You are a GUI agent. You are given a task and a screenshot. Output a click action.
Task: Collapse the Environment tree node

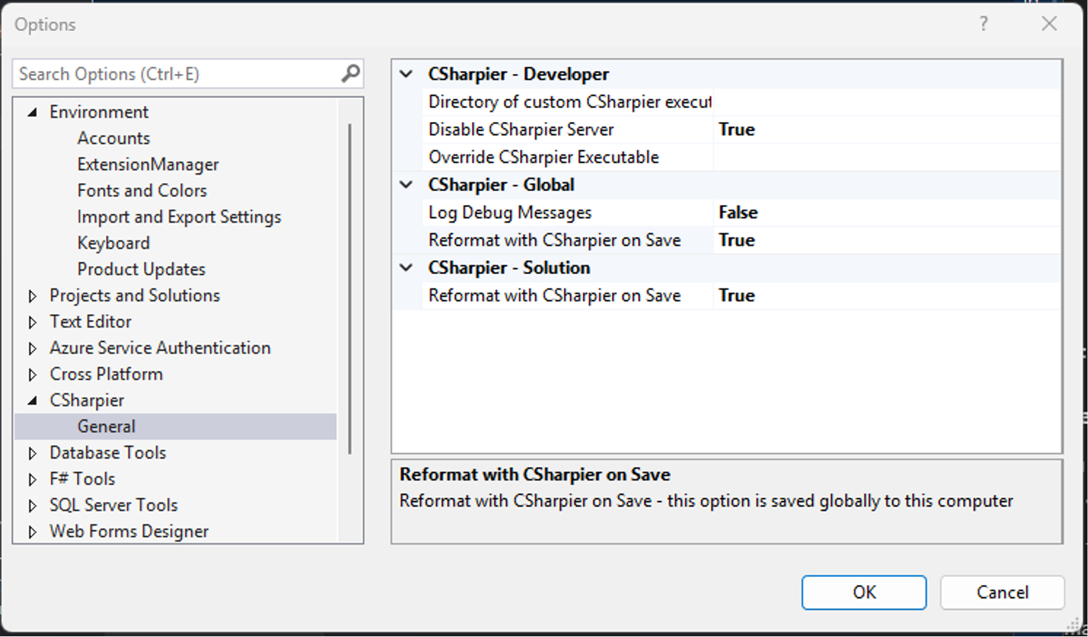pos(31,111)
